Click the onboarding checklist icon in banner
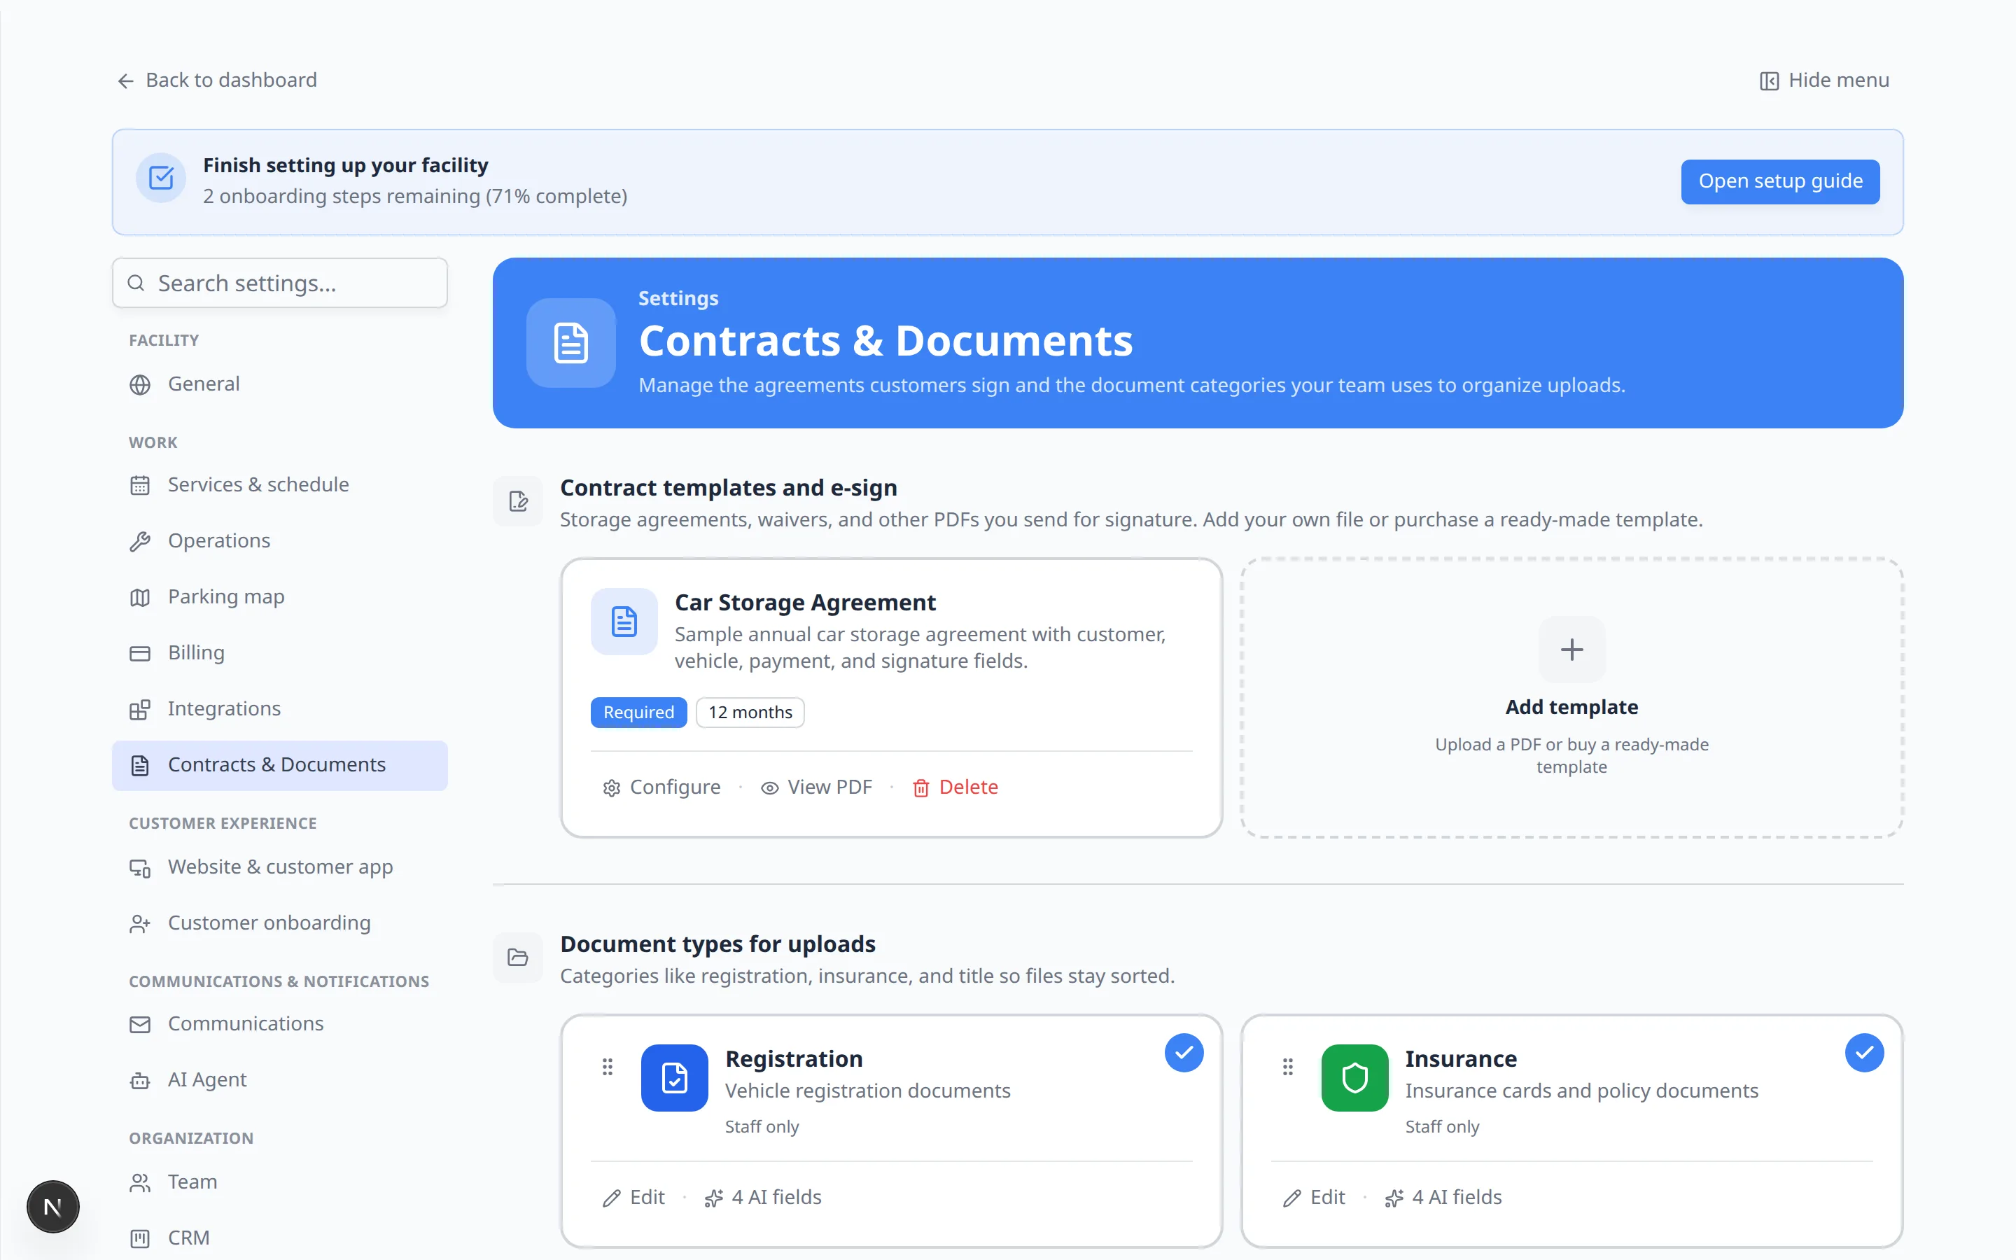The height and width of the screenshot is (1260, 2016). 161,178
